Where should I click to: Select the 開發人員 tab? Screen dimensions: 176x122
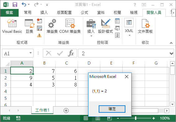tap(154, 13)
